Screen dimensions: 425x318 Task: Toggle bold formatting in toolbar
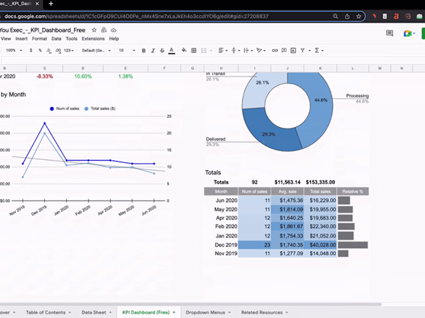pos(144,50)
